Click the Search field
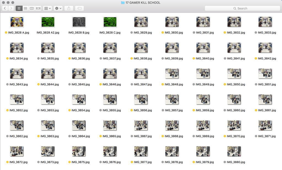 point(242,8)
